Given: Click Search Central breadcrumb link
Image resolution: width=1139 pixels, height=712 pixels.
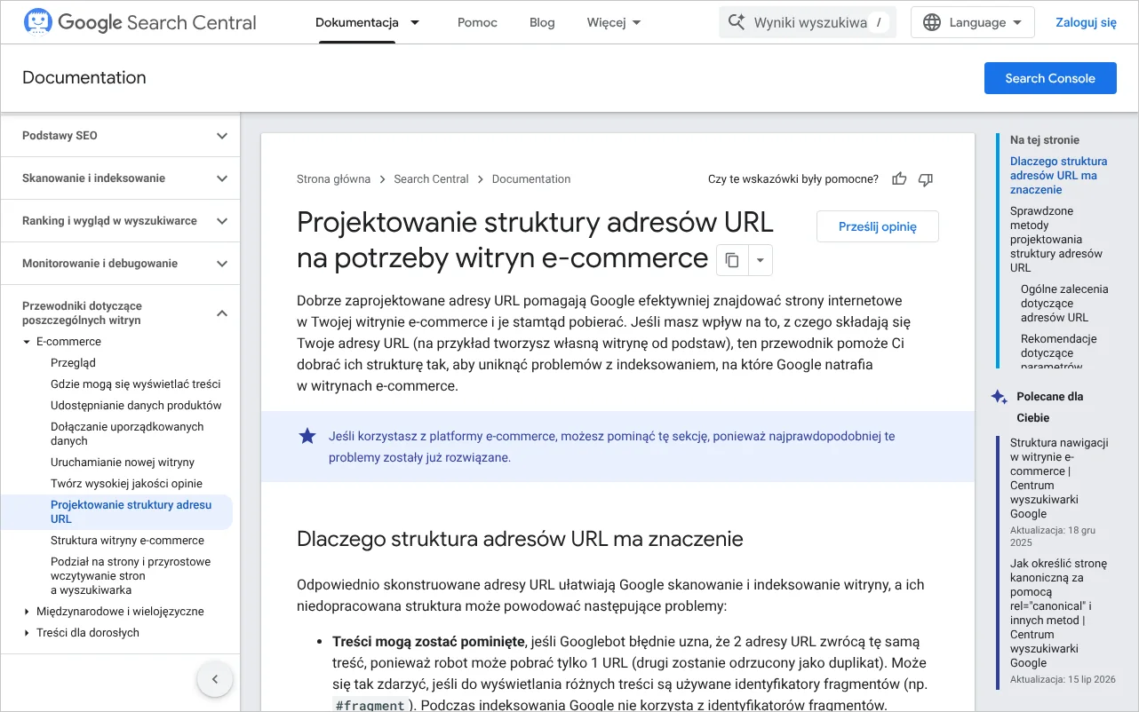Looking at the screenshot, I should tap(431, 179).
